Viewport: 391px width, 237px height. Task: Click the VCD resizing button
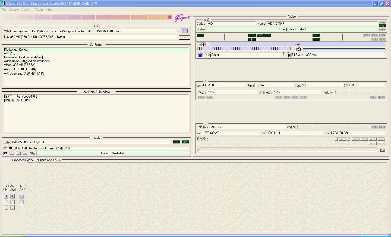tap(355, 139)
